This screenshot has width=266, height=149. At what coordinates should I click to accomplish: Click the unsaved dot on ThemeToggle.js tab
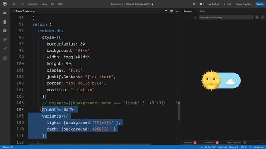tap(34, 11)
